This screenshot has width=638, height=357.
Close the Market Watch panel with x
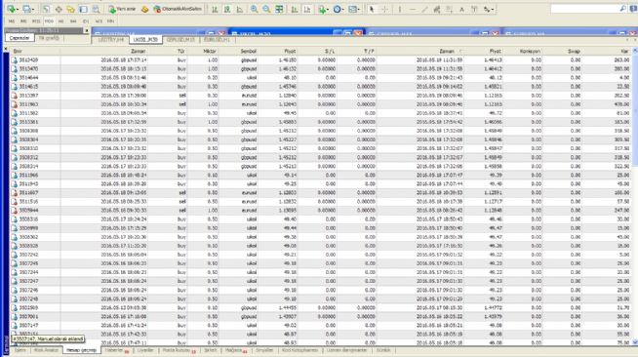click(x=87, y=30)
